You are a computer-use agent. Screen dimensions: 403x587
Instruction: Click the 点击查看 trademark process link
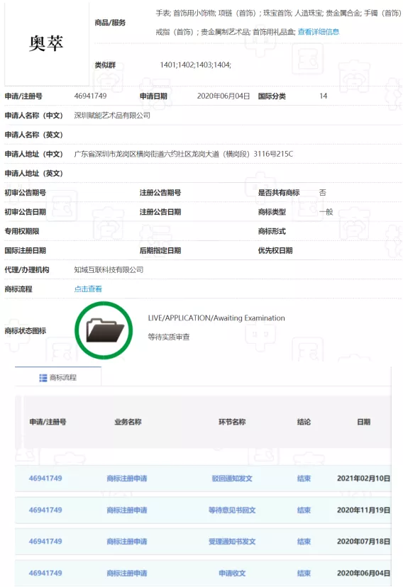(88, 289)
